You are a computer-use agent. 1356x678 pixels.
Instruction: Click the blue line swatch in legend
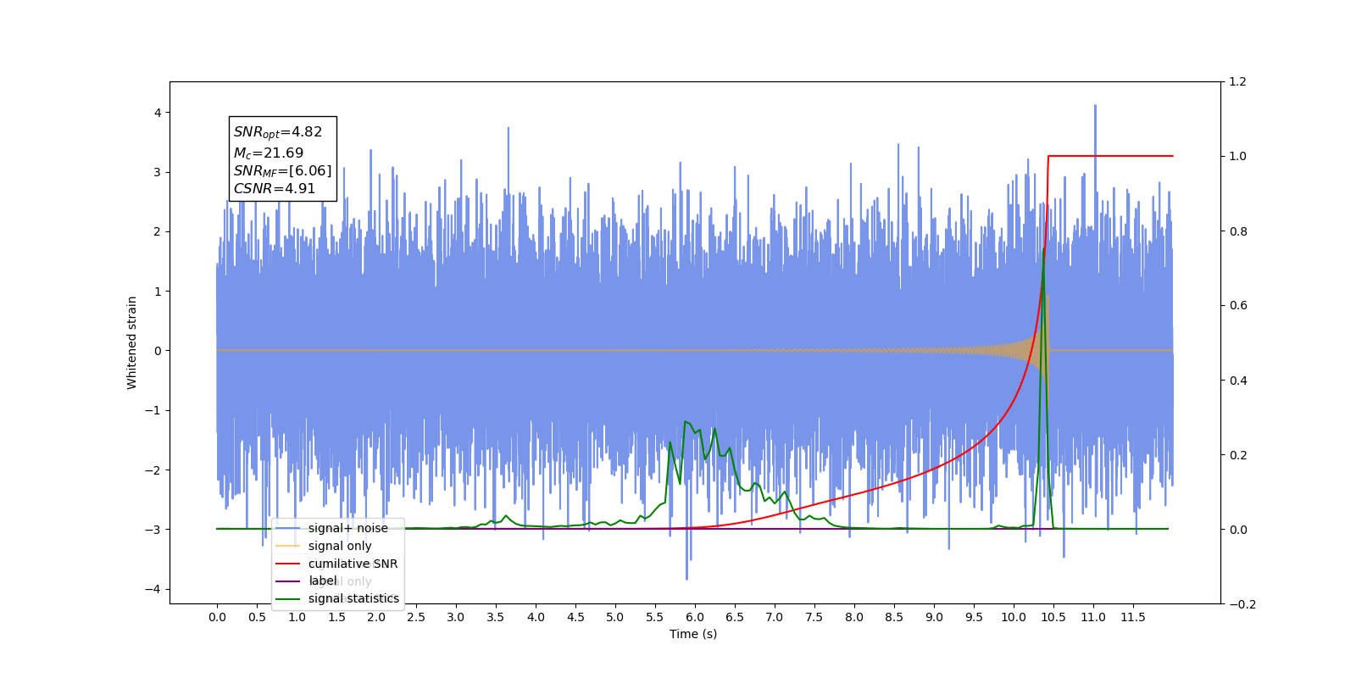pos(288,528)
